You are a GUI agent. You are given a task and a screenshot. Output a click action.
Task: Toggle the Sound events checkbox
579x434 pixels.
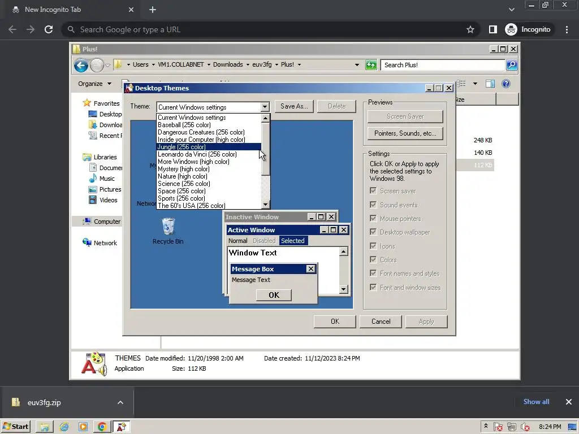click(373, 205)
